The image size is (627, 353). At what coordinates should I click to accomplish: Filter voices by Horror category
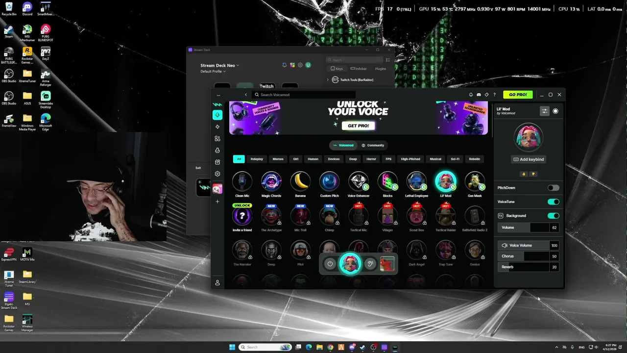click(371, 159)
